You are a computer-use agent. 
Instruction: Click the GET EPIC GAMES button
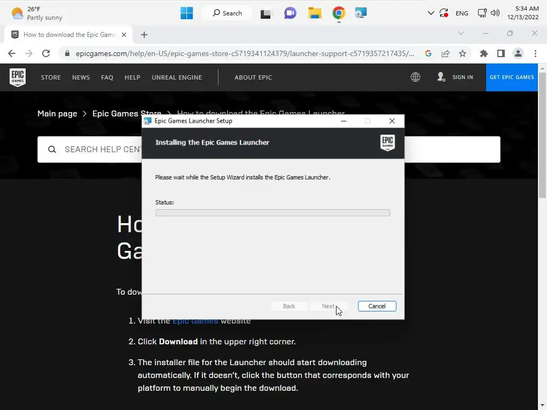click(x=512, y=77)
